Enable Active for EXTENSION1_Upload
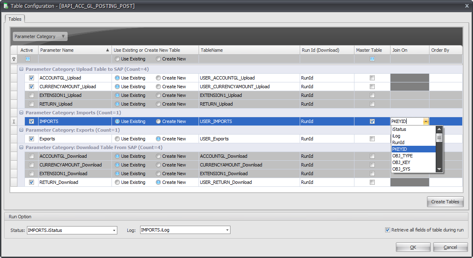The image size is (473, 258). pyautogui.click(x=32, y=95)
